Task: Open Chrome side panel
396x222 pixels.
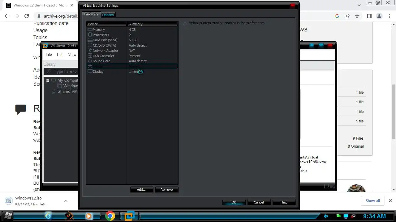Action: [369, 16]
